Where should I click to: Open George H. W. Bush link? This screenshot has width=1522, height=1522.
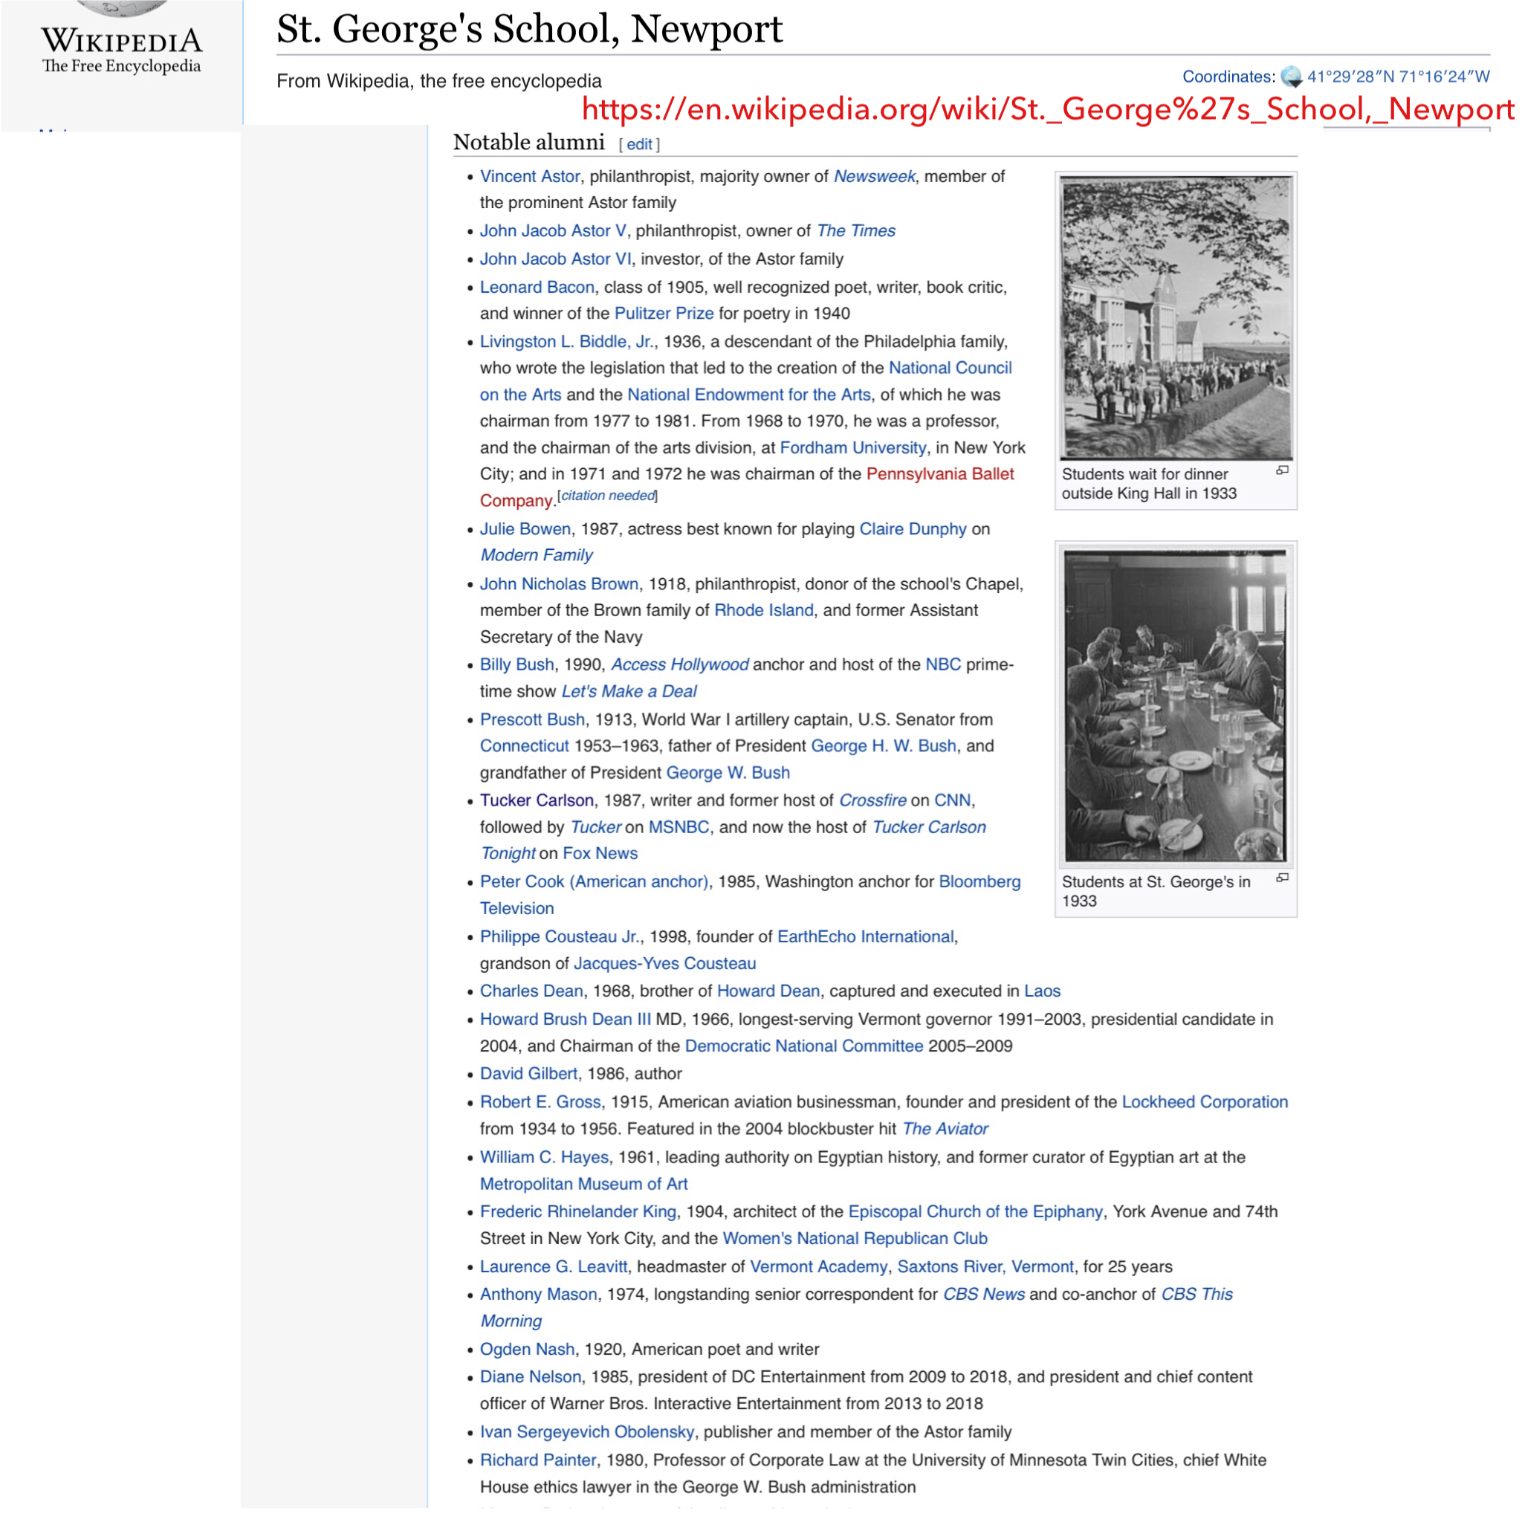[x=884, y=746]
